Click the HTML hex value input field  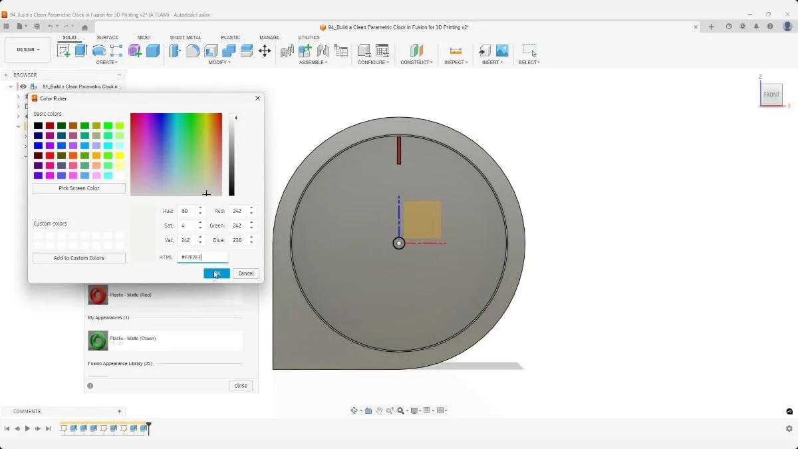pyautogui.click(x=202, y=257)
